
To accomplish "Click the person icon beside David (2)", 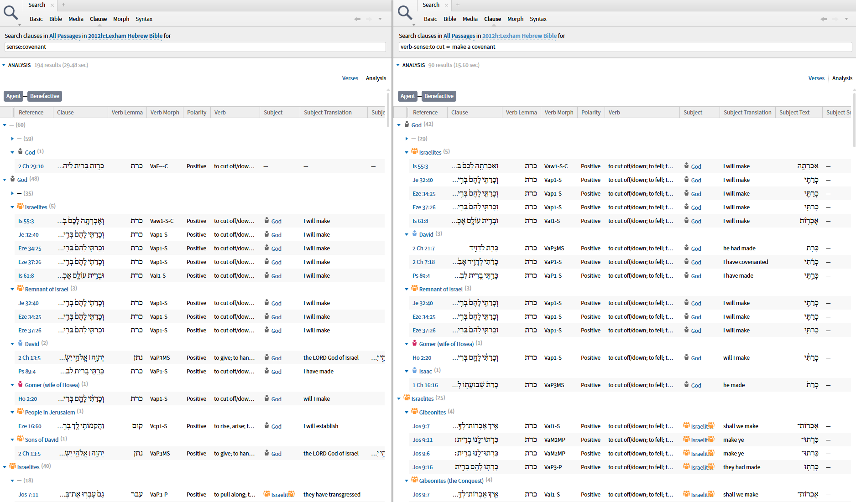I will 21,343.
